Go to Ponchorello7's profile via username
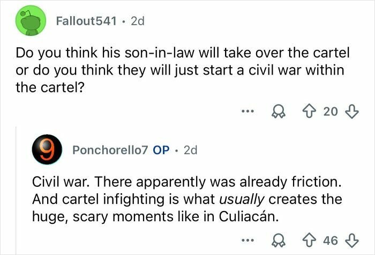This screenshot has width=375, height=255. click(x=108, y=150)
